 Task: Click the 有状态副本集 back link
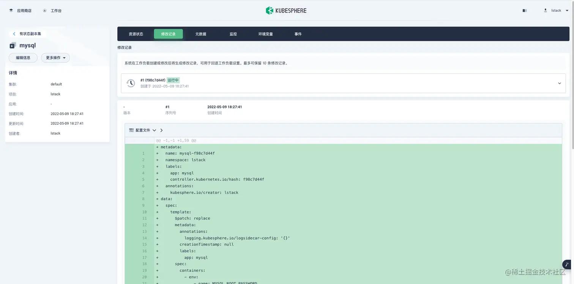pyautogui.click(x=30, y=34)
